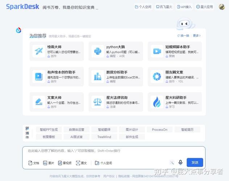The width and height of the screenshot is (229, 181).
Task: Select the 短视频脚本助手 card title
Action: pos(178,47)
